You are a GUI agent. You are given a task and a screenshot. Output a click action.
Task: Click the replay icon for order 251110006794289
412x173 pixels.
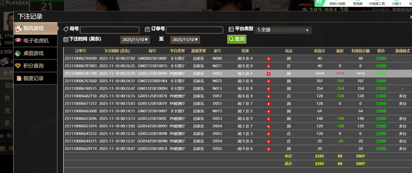[x=268, y=59]
